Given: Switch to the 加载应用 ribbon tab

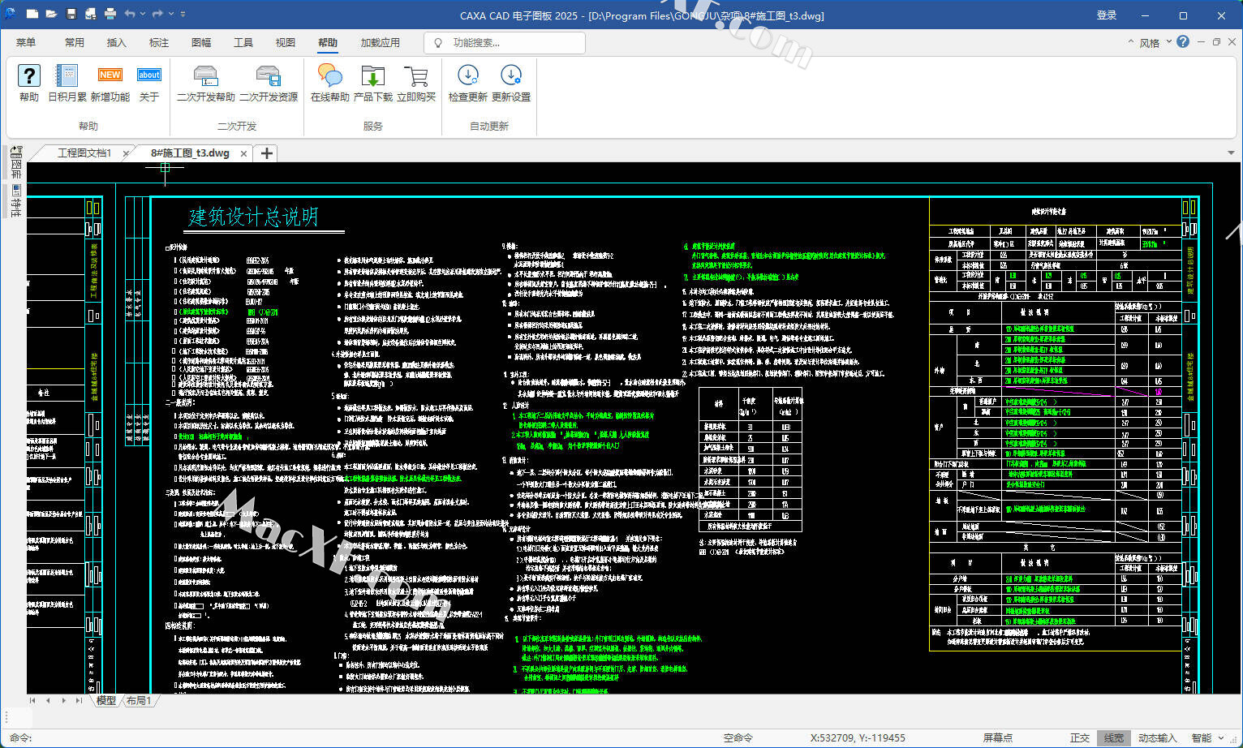Looking at the screenshot, I should [x=381, y=42].
